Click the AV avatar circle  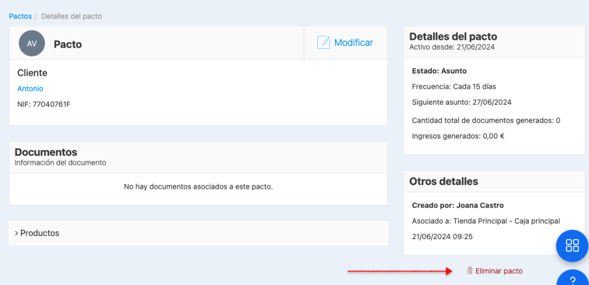32,44
